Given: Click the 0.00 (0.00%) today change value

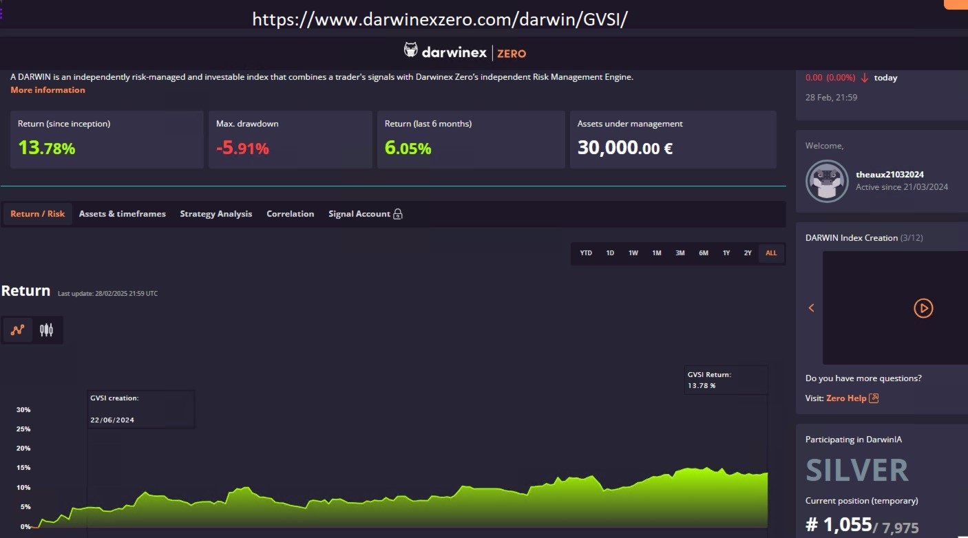Looking at the screenshot, I should tap(831, 78).
